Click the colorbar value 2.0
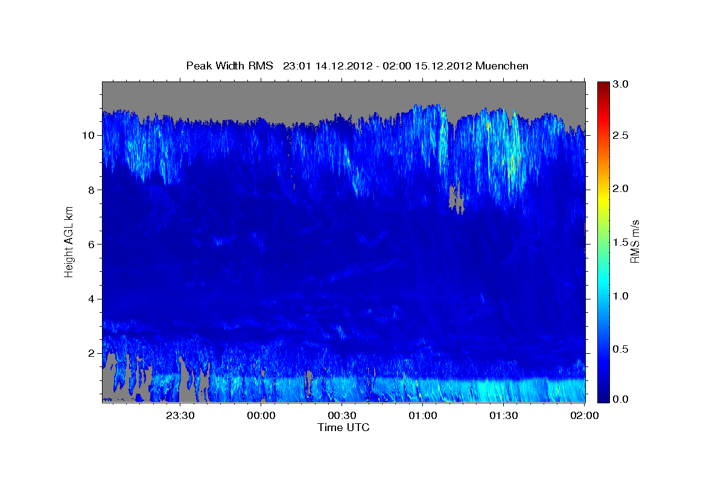 [621, 188]
